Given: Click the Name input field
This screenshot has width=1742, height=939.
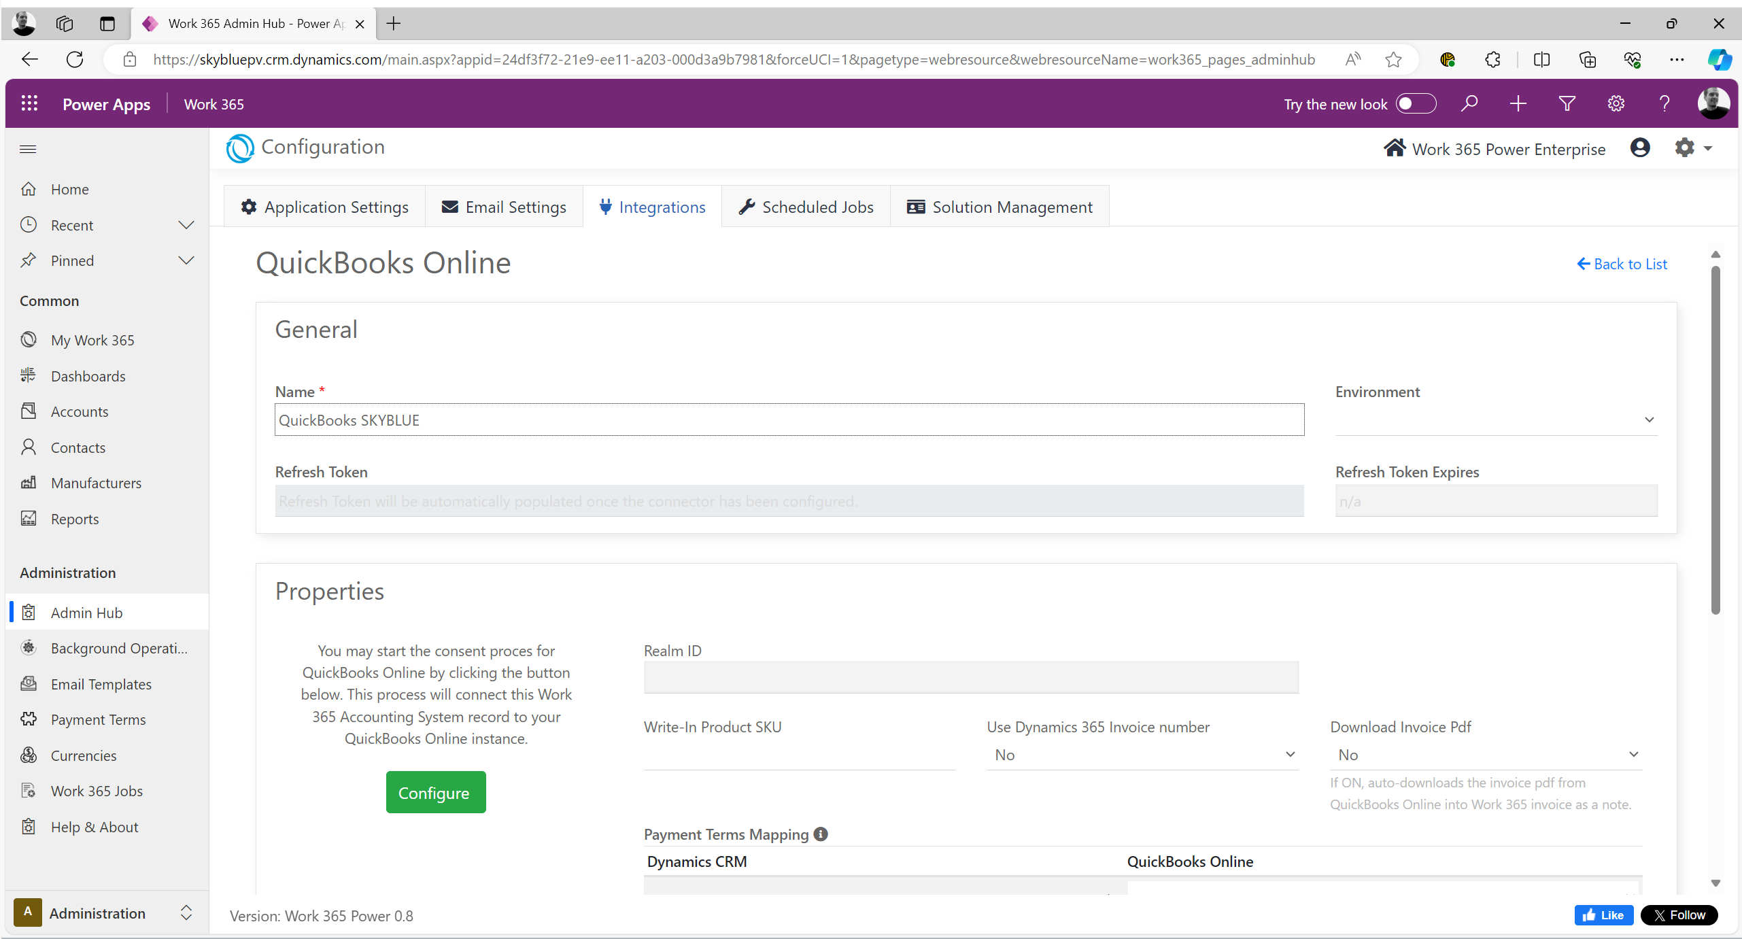Looking at the screenshot, I should 789,420.
